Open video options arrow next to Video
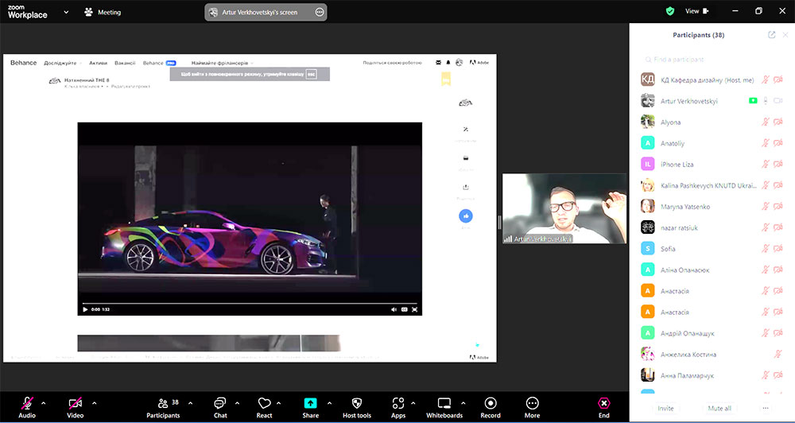The height and width of the screenshot is (423, 795). (95, 404)
